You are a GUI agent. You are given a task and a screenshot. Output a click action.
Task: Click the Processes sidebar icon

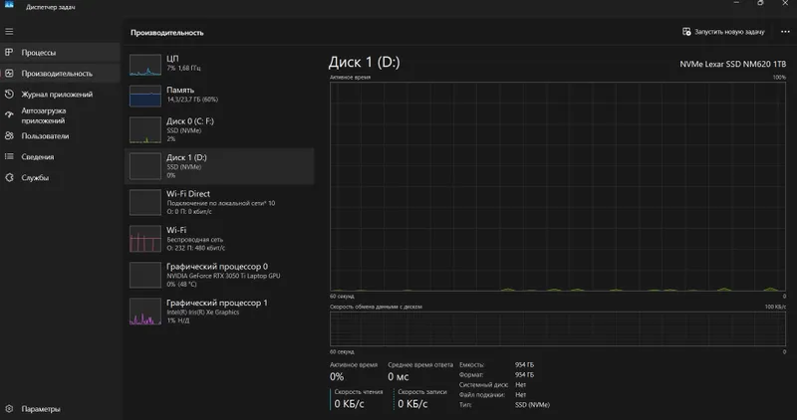9,53
